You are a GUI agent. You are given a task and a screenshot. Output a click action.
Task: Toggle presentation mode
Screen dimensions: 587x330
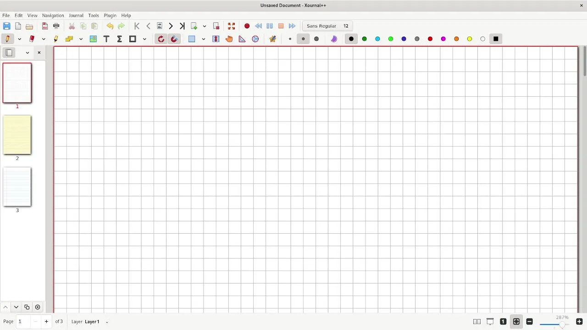point(490,322)
